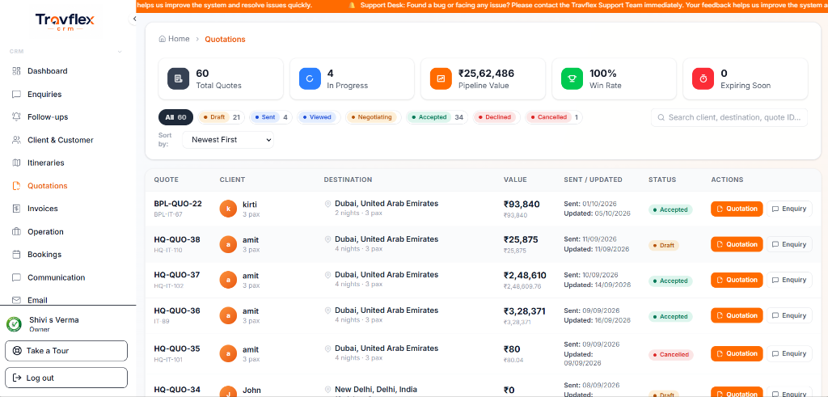Click the In Progress blue icon

[x=310, y=79]
